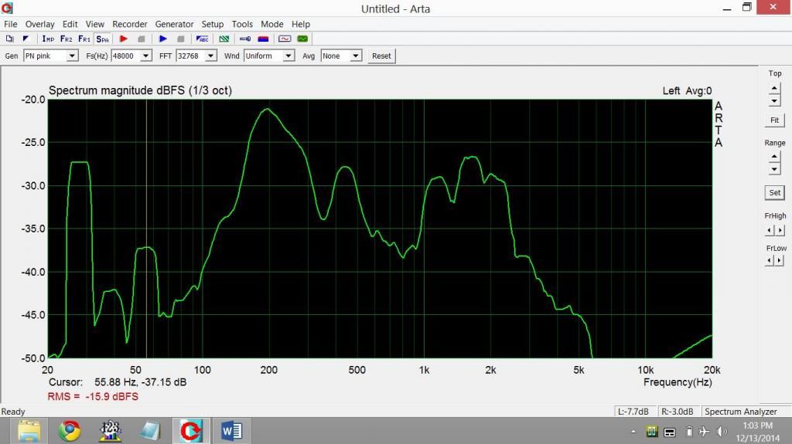Click the blue slider-bar toolbar icon

(245, 39)
